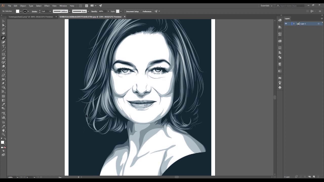Open stroke weight dropdown

(50, 11)
